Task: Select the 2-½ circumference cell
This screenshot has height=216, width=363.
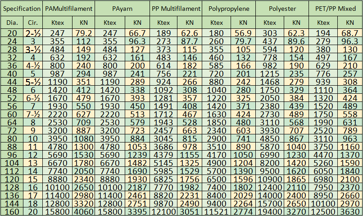Action: pos(32,33)
